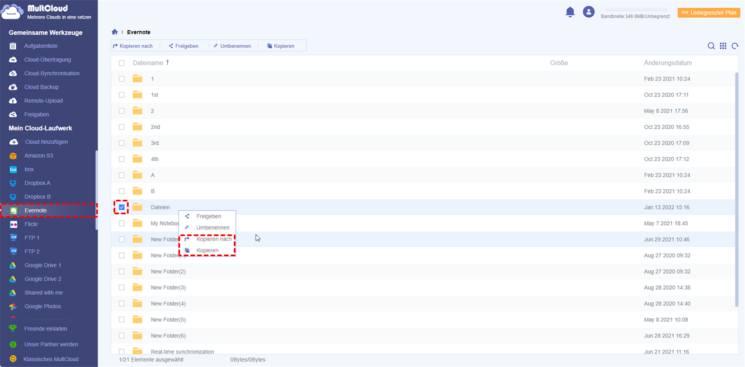Click Kopieren toolbar button
The height and width of the screenshot is (367, 745).
(x=281, y=46)
